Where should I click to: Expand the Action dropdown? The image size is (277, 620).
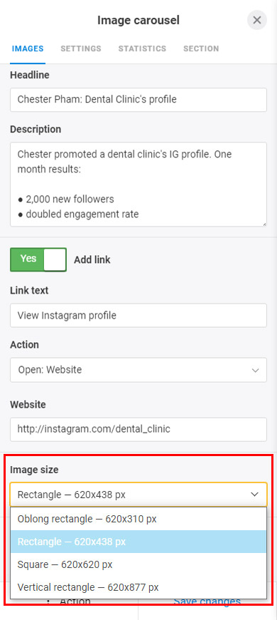pos(138,370)
